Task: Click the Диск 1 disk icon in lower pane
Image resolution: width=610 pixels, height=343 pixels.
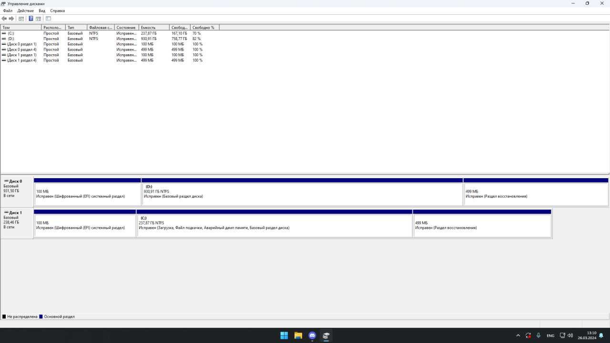Action: [6, 212]
